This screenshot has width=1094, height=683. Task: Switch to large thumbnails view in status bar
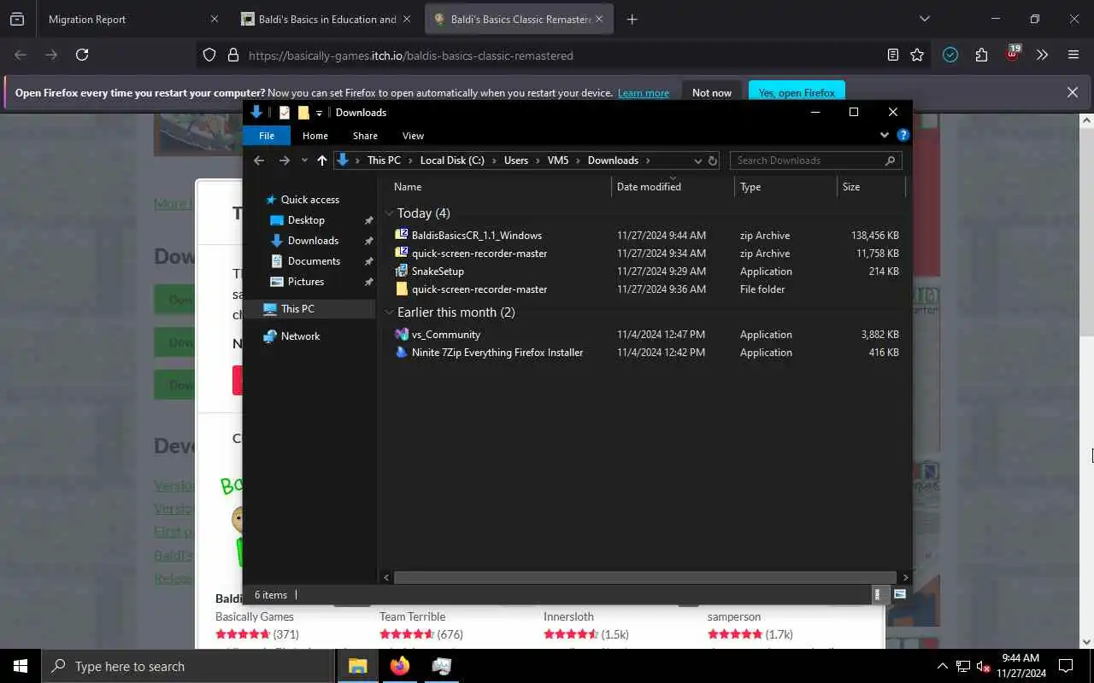pyautogui.click(x=899, y=594)
